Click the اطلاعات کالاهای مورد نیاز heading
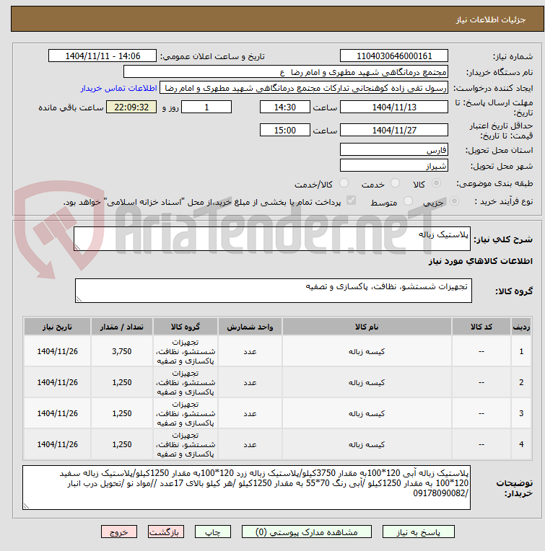The width and height of the screenshot is (545, 551). click(480, 261)
